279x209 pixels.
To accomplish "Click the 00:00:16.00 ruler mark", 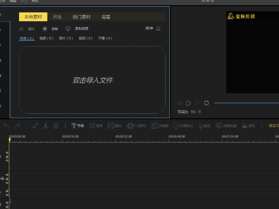I will pos(70,136).
